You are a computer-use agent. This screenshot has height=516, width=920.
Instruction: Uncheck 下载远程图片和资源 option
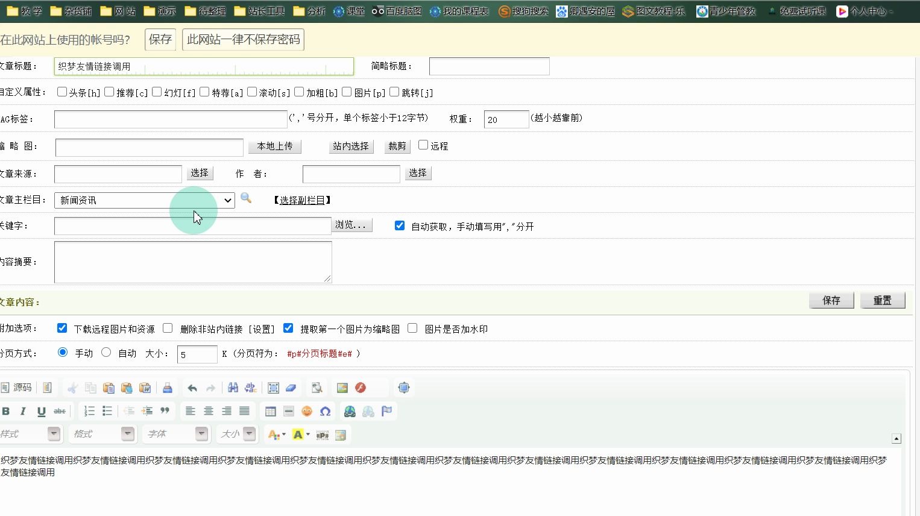point(62,328)
